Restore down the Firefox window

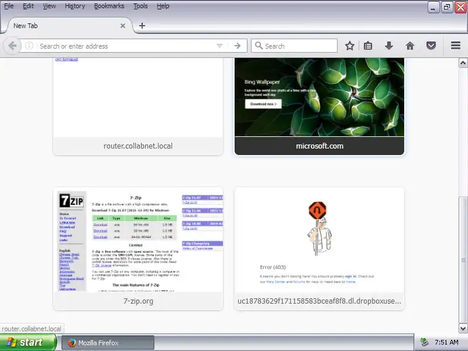click(x=446, y=7)
